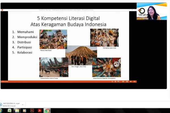Screen dimensions: 170x113
Task: Click caption 'Pakaian Adat Papua'
Action: click(46, 50)
